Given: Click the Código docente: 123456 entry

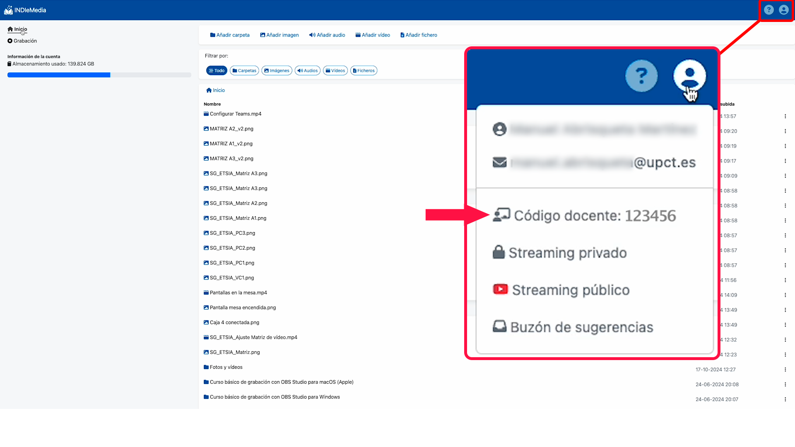Looking at the screenshot, I should 584,216.
